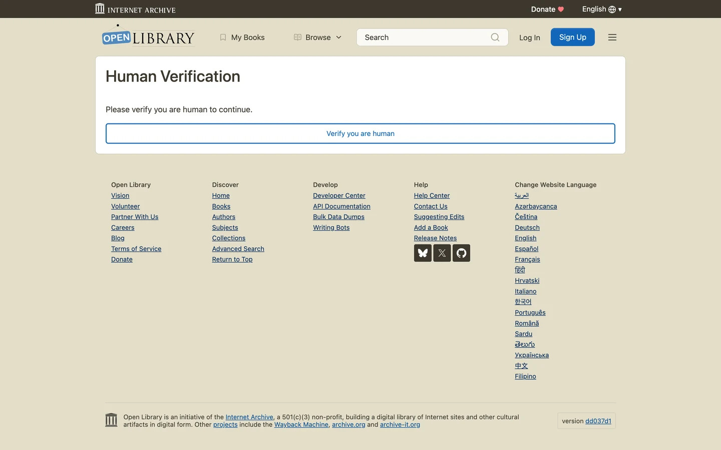The width and height of the screenshot is (721, 450).
Task: Open the Careers footer link
Action: [123, 227]
